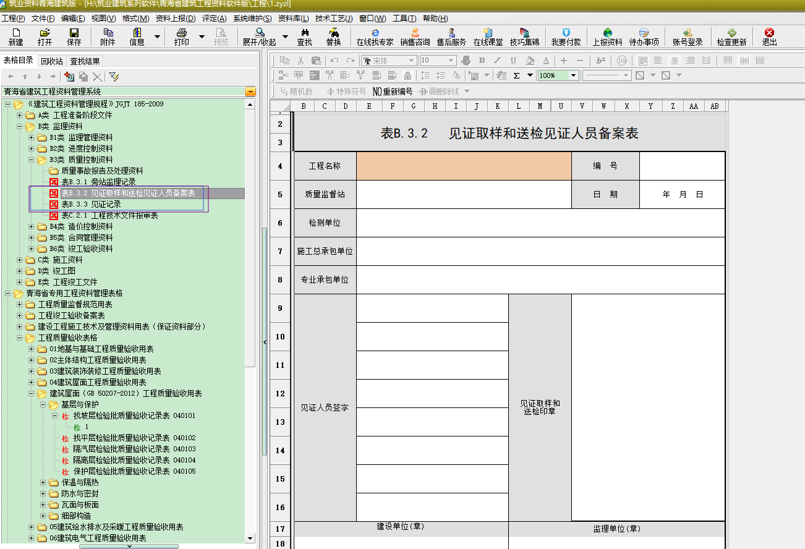
Task: Open the line style dropdown
Action: click(x=626, y=75)
